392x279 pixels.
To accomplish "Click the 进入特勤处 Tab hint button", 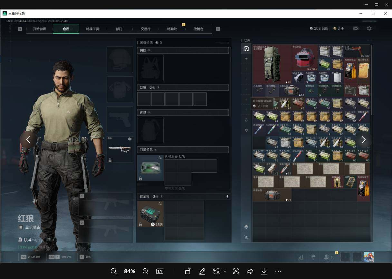I will 31,257.
